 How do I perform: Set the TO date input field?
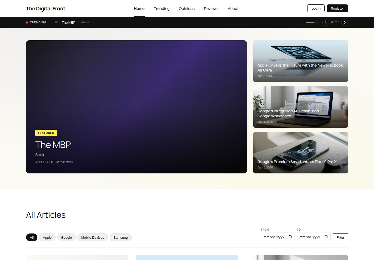(x=314, y=237)
